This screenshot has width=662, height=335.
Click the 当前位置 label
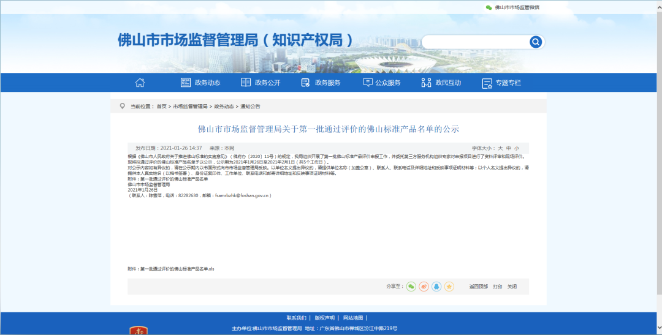point(142,107)
